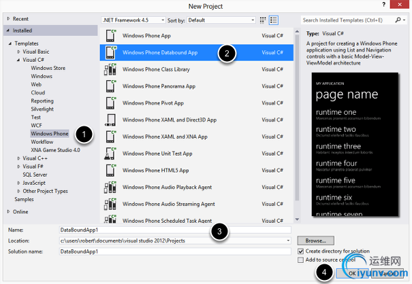Open the Sort by Default dropdown
The image size is (412, 284).
coord(221,20)
